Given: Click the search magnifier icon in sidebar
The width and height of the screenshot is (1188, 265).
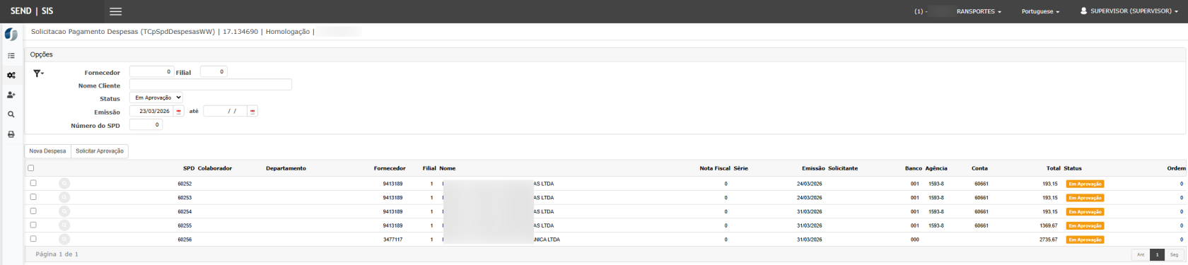Looking at the screenshot, I should click(x=11, y=114).
